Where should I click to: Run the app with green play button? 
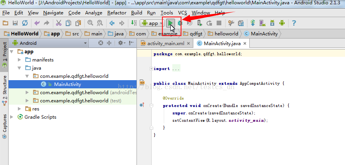tap(170, 23)
